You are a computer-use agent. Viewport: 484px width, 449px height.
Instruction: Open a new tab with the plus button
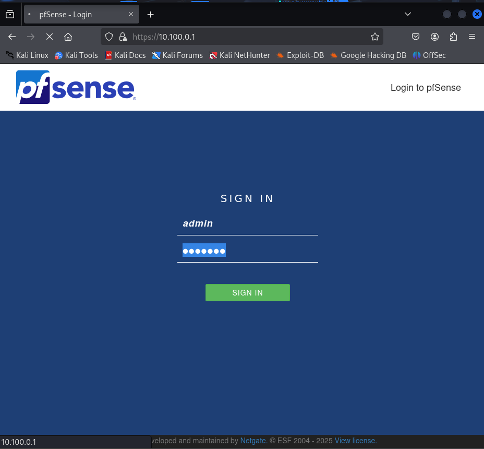tap(150, 15)
